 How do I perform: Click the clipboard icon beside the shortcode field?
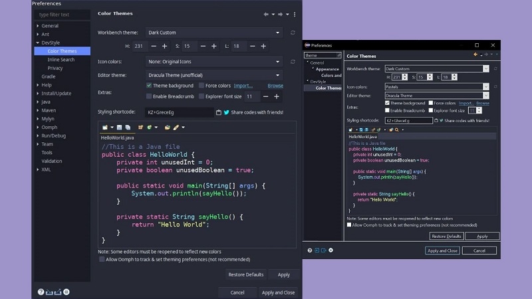(218, 112)
